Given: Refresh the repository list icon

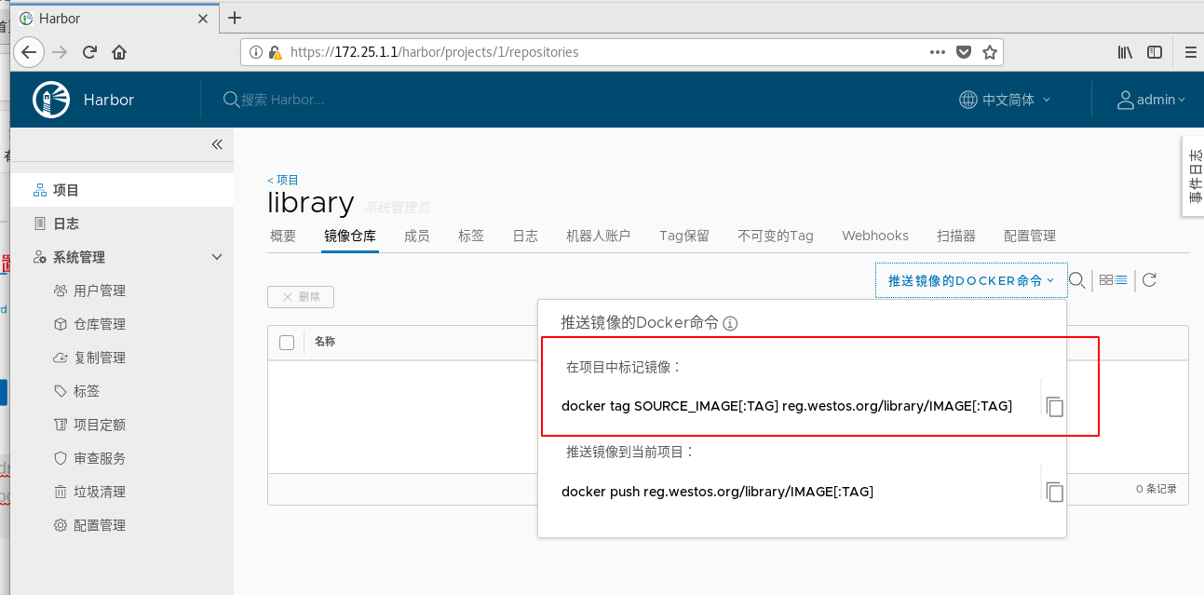Looking at the screenshot, I should (1149, 279).
